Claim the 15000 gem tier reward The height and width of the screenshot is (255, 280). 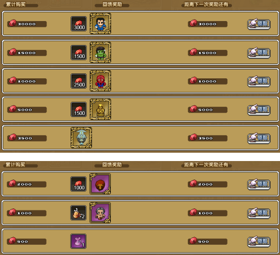point(259,53)
